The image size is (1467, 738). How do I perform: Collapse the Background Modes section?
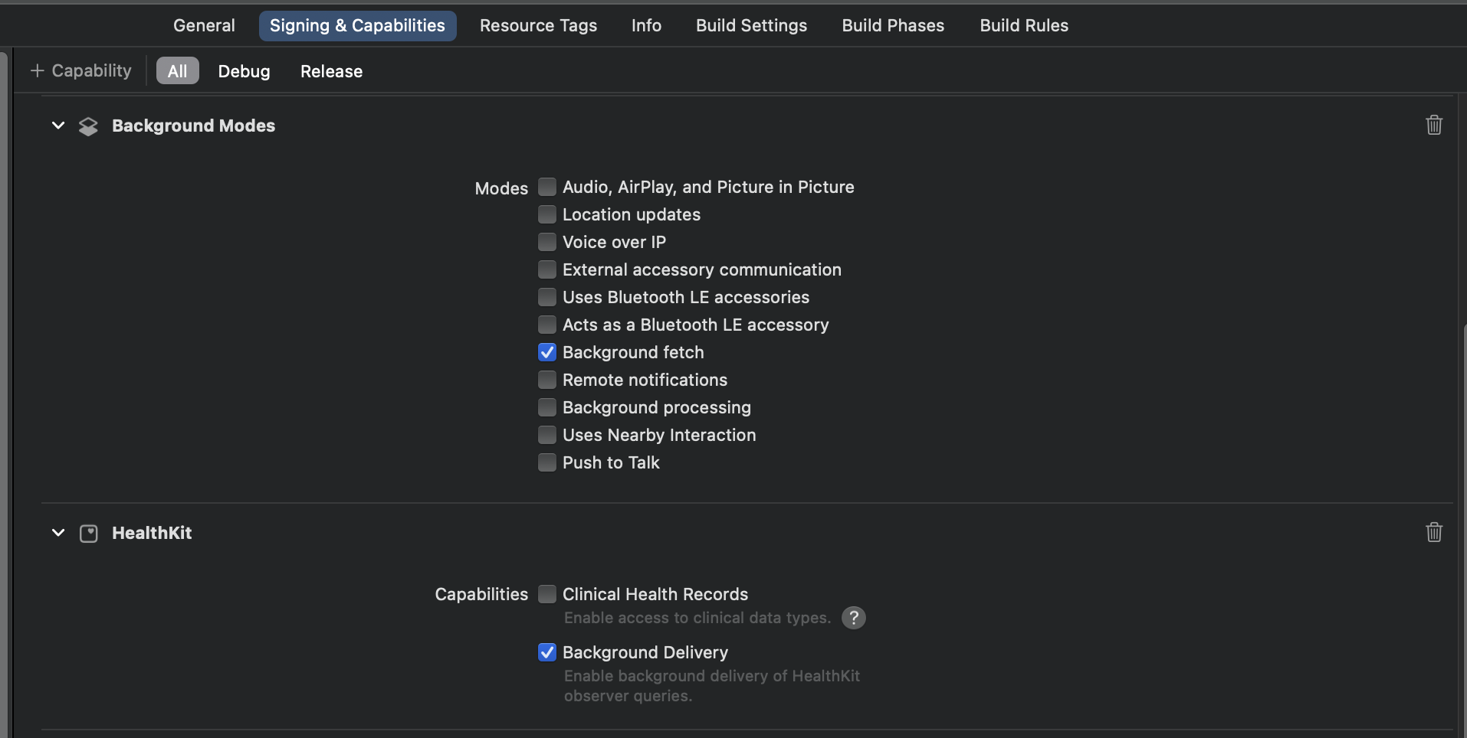(x=58, y=126)
